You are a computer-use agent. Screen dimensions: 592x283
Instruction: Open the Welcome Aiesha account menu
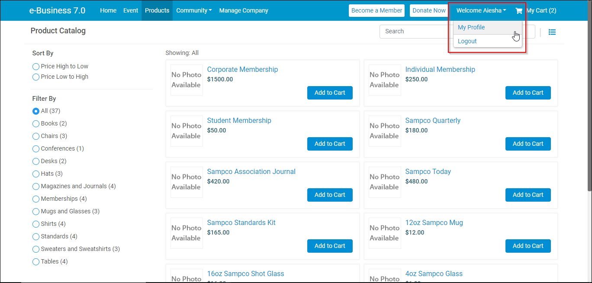(481, 10)
